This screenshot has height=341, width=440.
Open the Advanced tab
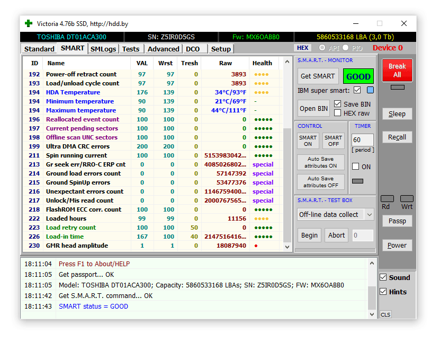coord(163,49)
